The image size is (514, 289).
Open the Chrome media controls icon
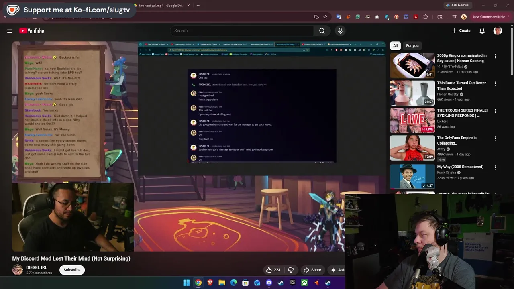[x=454, y=17]
